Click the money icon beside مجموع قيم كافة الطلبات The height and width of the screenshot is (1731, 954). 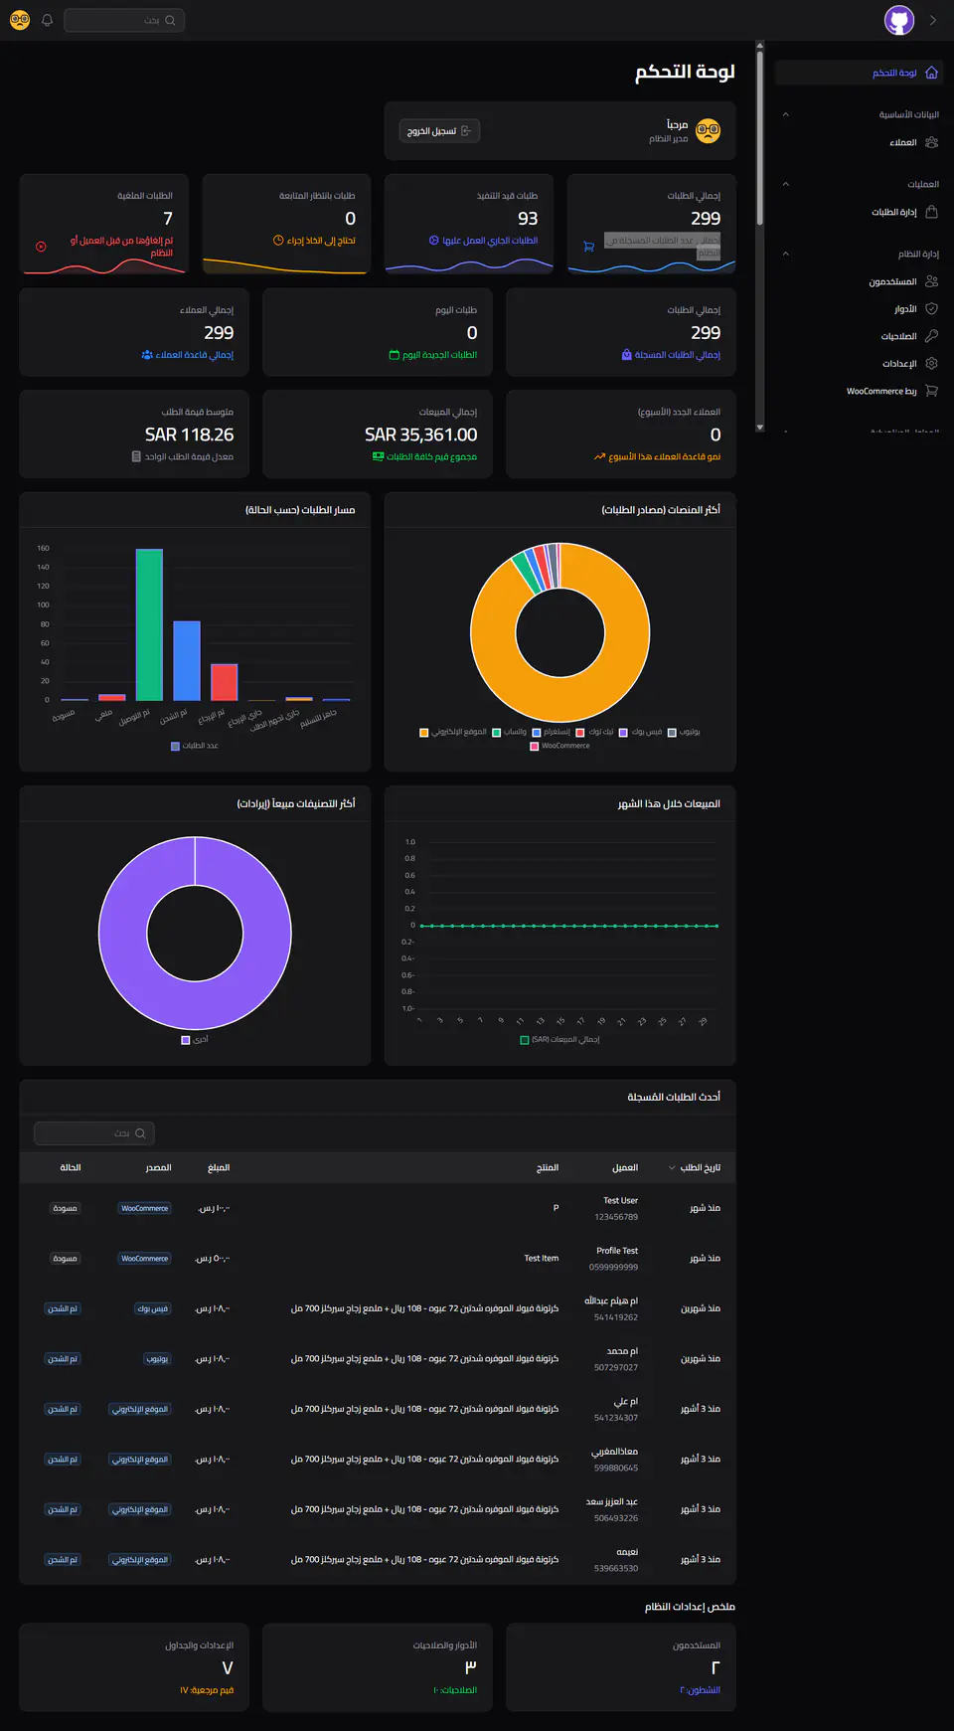tap(378, 457)
